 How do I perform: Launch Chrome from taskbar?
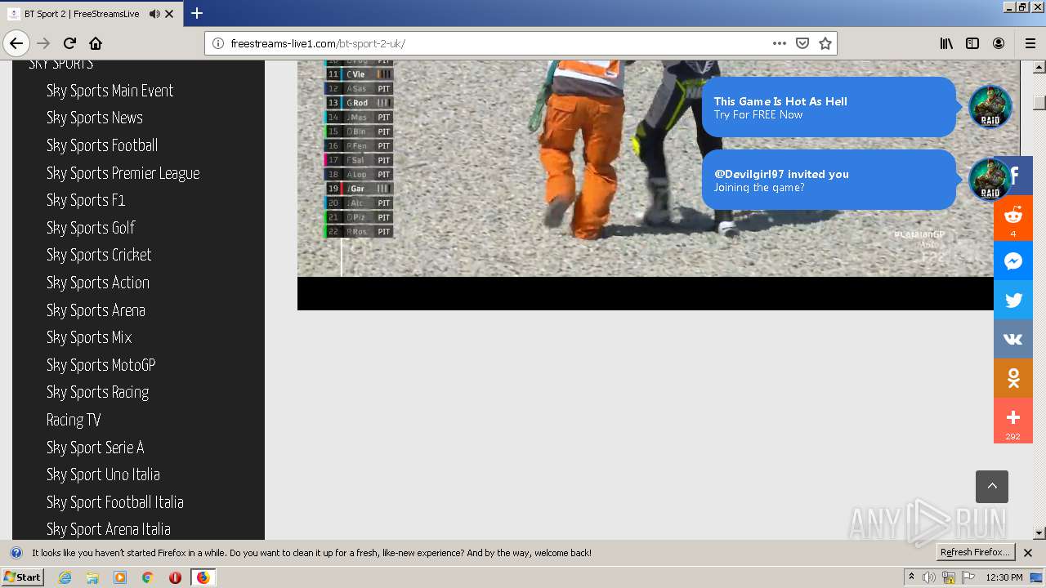pyautogui.click(x=147, y=577)
